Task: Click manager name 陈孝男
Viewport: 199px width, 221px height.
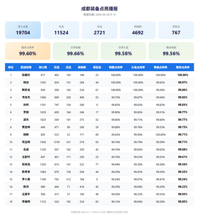Action: point(26,172)
